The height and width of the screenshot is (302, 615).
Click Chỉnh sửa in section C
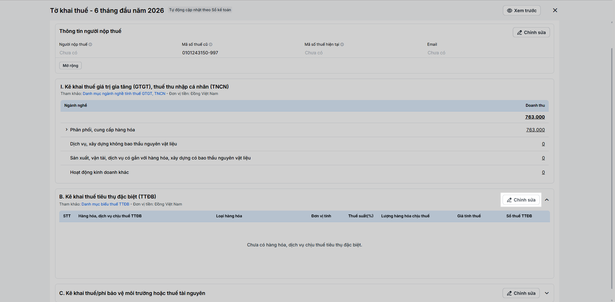pos(521,293)
